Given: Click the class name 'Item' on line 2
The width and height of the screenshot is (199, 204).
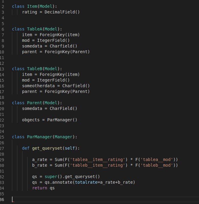Looking at the screenshot, I should (32, 6).
